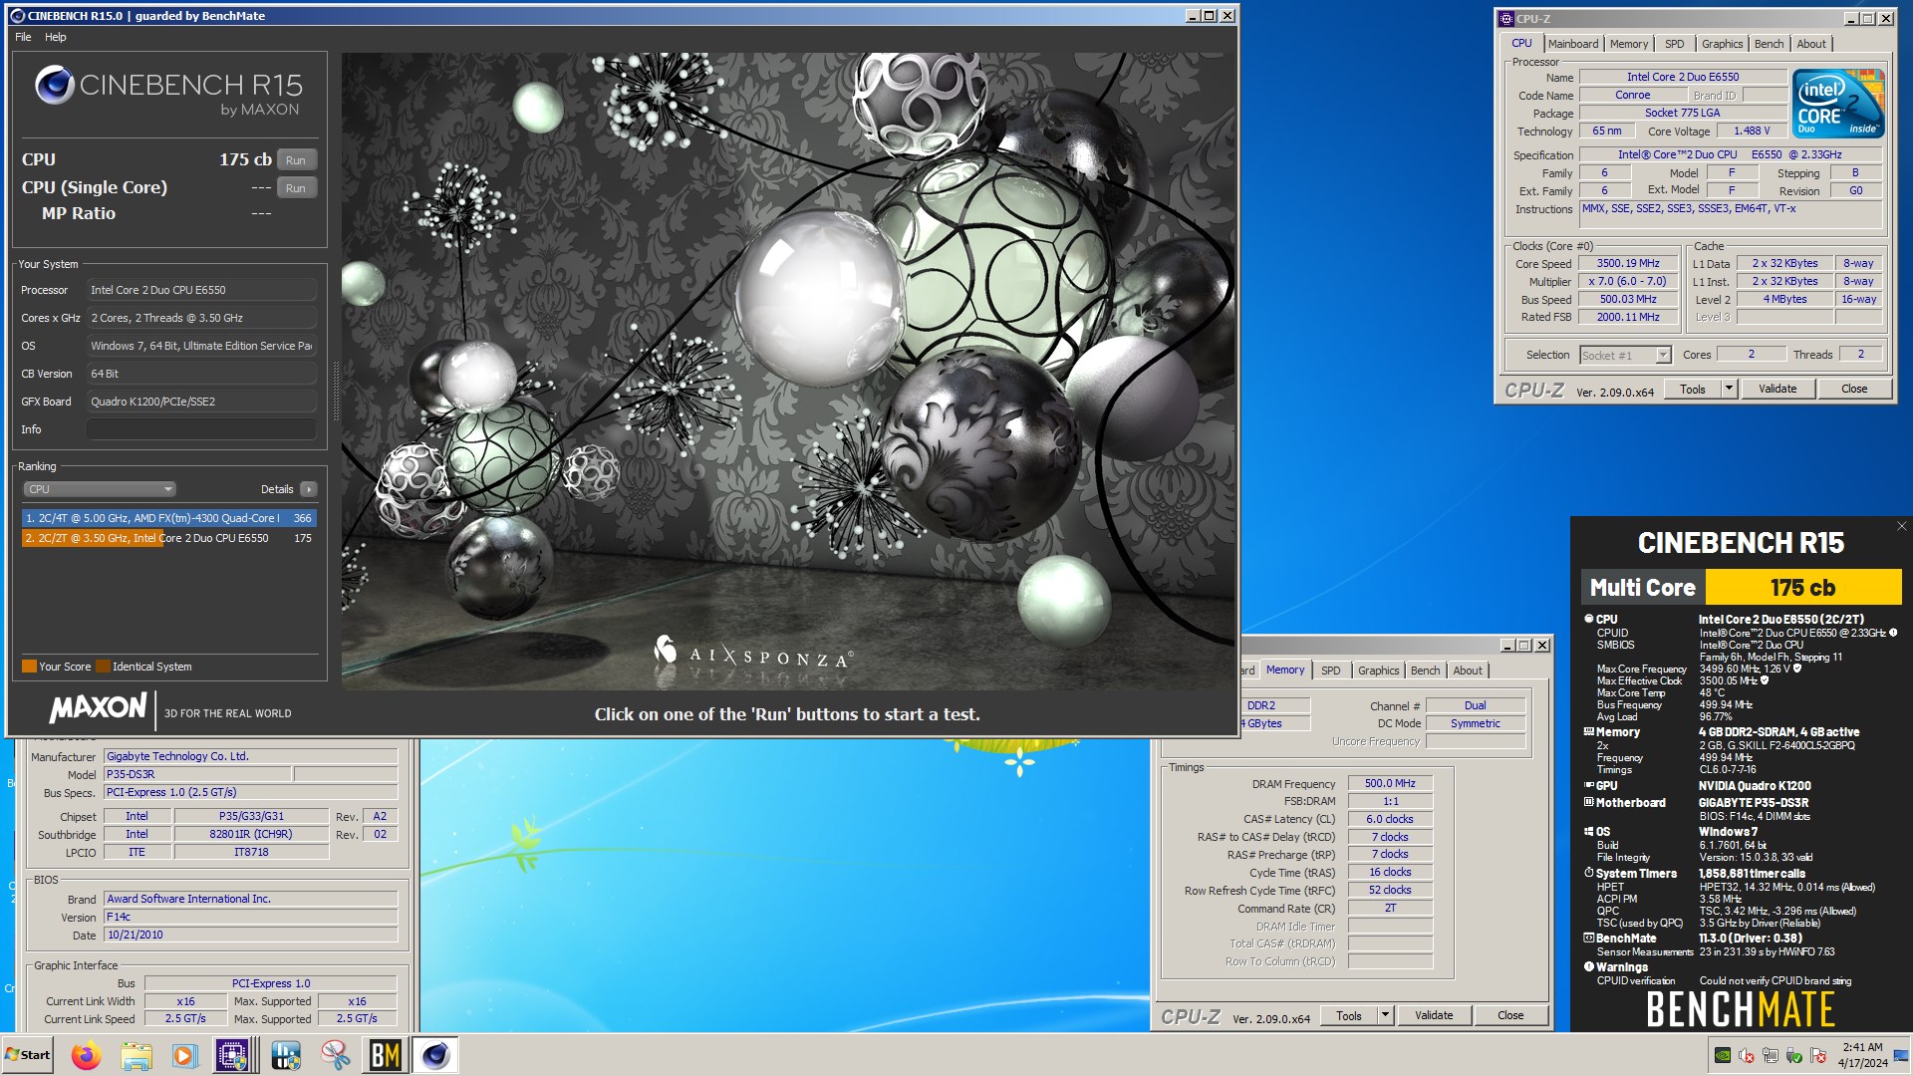Open ranking Details arrow button
This screenshot has height=1076, width=1913.
(x=309, y=489)
